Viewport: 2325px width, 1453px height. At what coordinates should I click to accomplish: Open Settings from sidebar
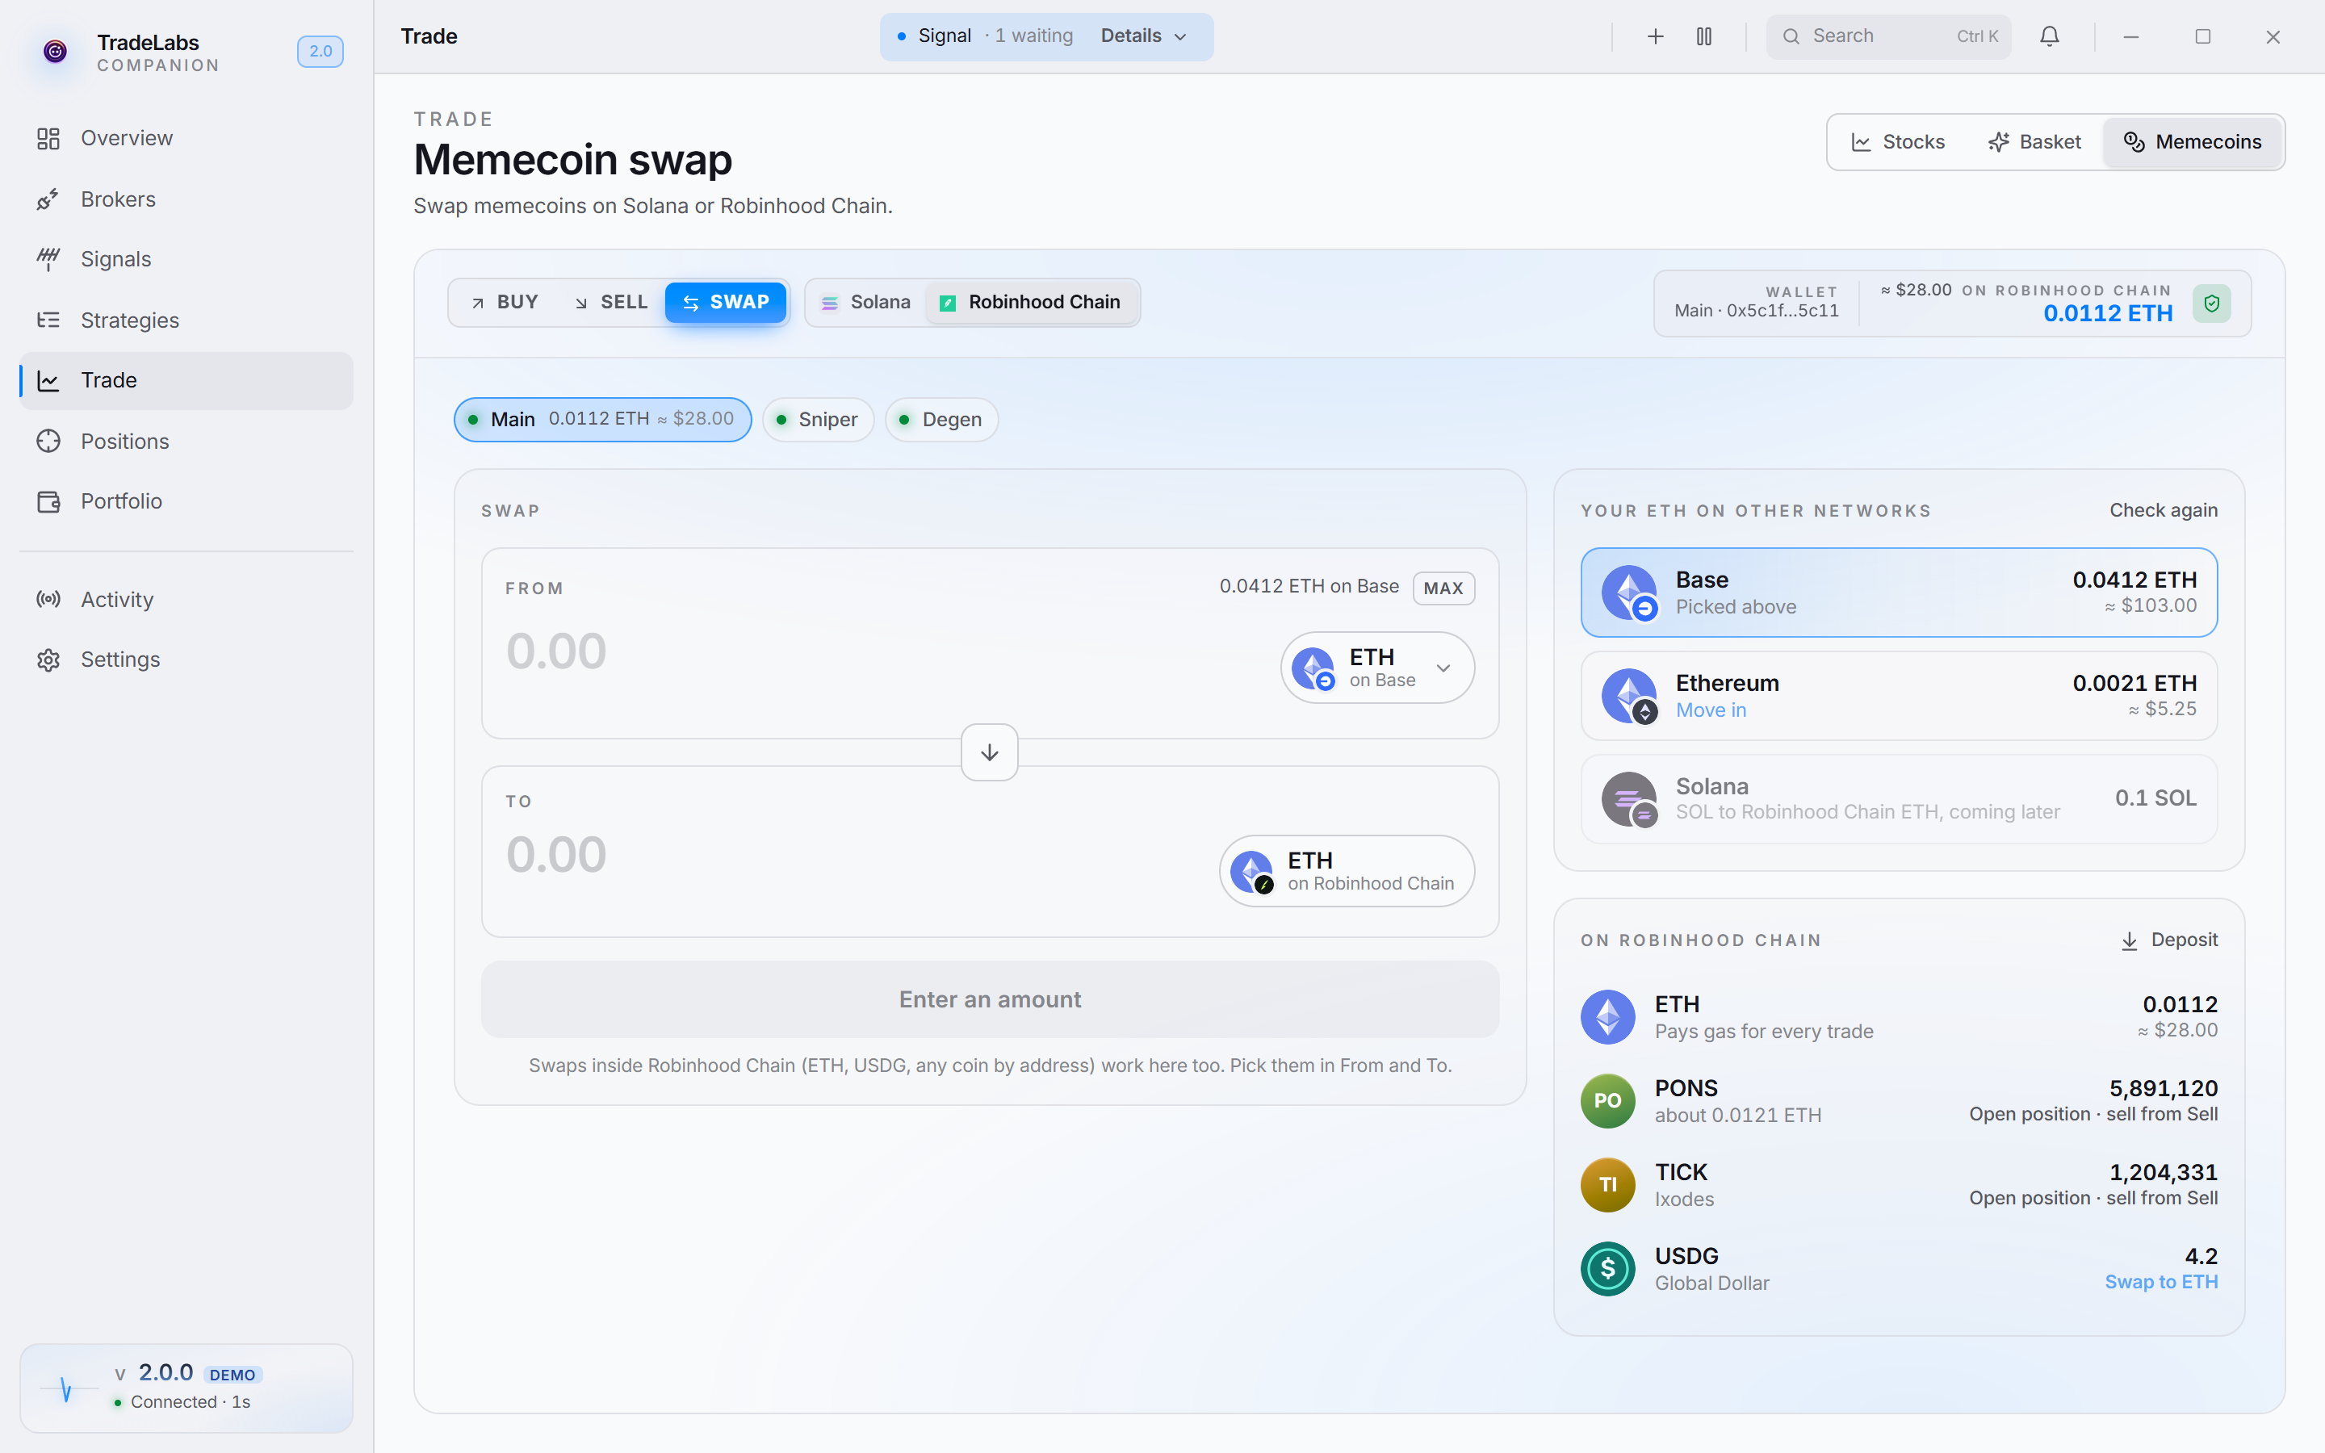tap(186, 660)
